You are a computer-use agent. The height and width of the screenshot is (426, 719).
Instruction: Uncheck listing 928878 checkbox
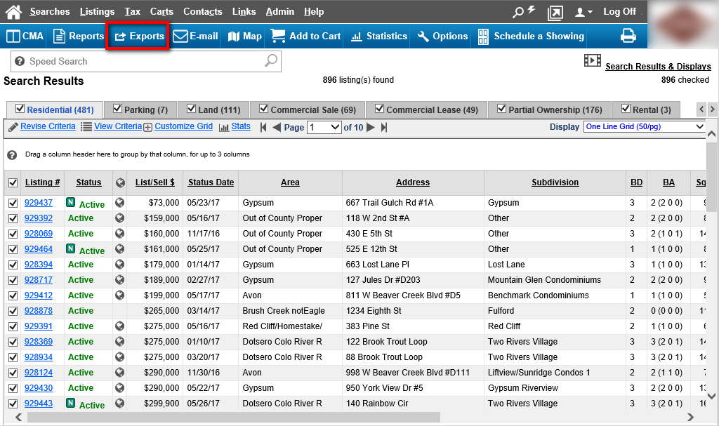point(13,311)
